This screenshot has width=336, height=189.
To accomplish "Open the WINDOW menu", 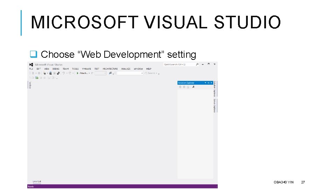I will tap(138, 69).
